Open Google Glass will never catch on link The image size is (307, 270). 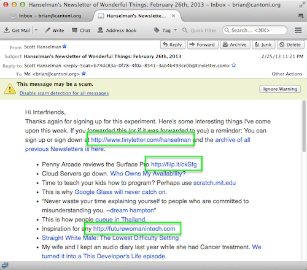[x=120, y=192]
